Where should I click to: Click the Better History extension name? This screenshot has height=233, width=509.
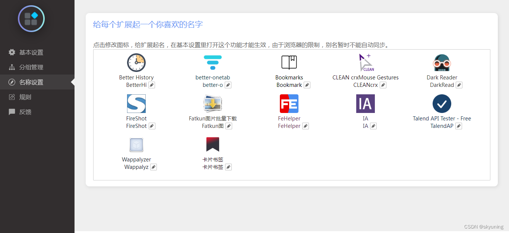136,78
